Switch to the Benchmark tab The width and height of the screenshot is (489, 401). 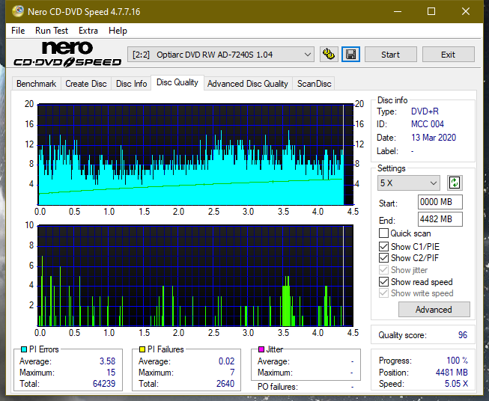37,84
